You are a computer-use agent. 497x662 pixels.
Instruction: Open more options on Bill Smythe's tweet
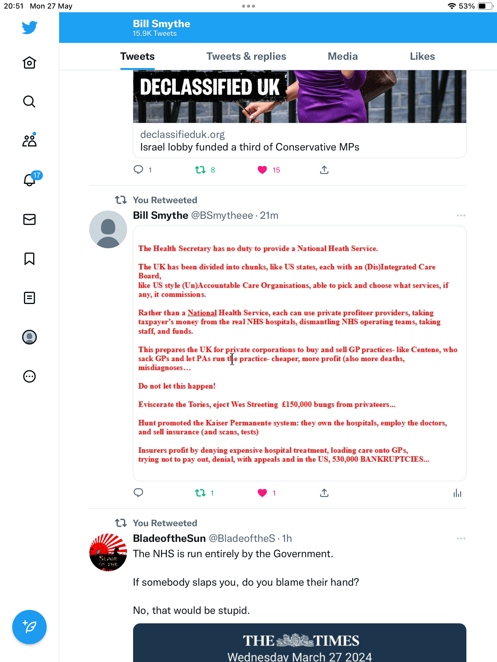point(461,215)
